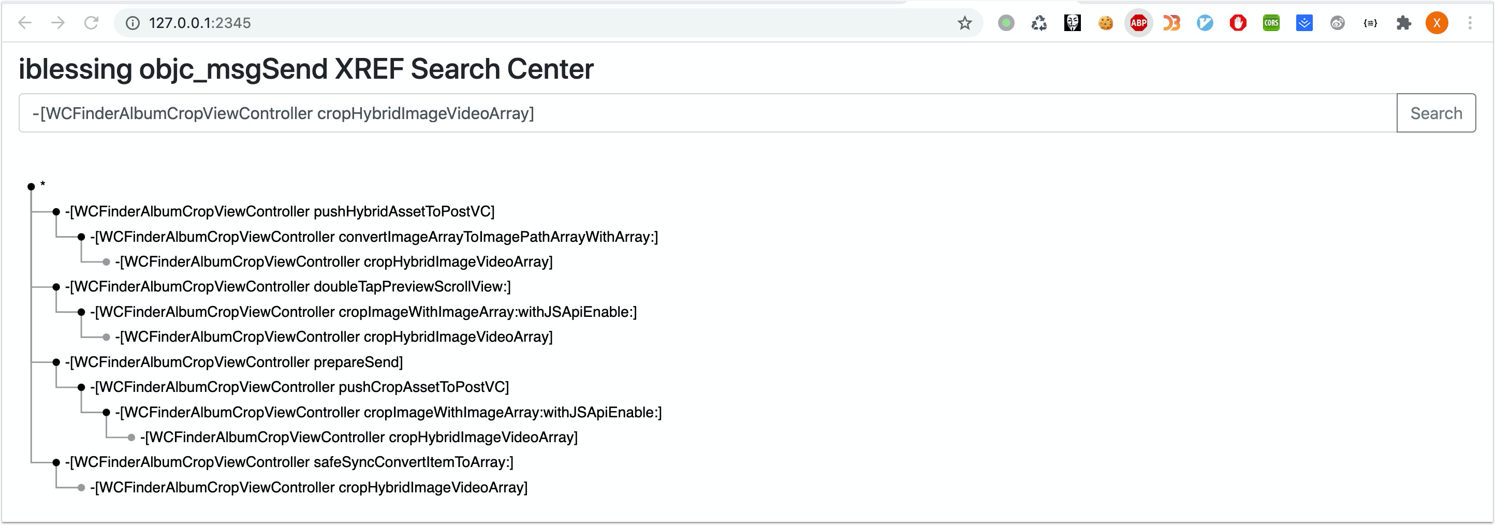1495x525 pixels.
Task: Open the orange X profile avatar
Action: [x=1437, y=23]
